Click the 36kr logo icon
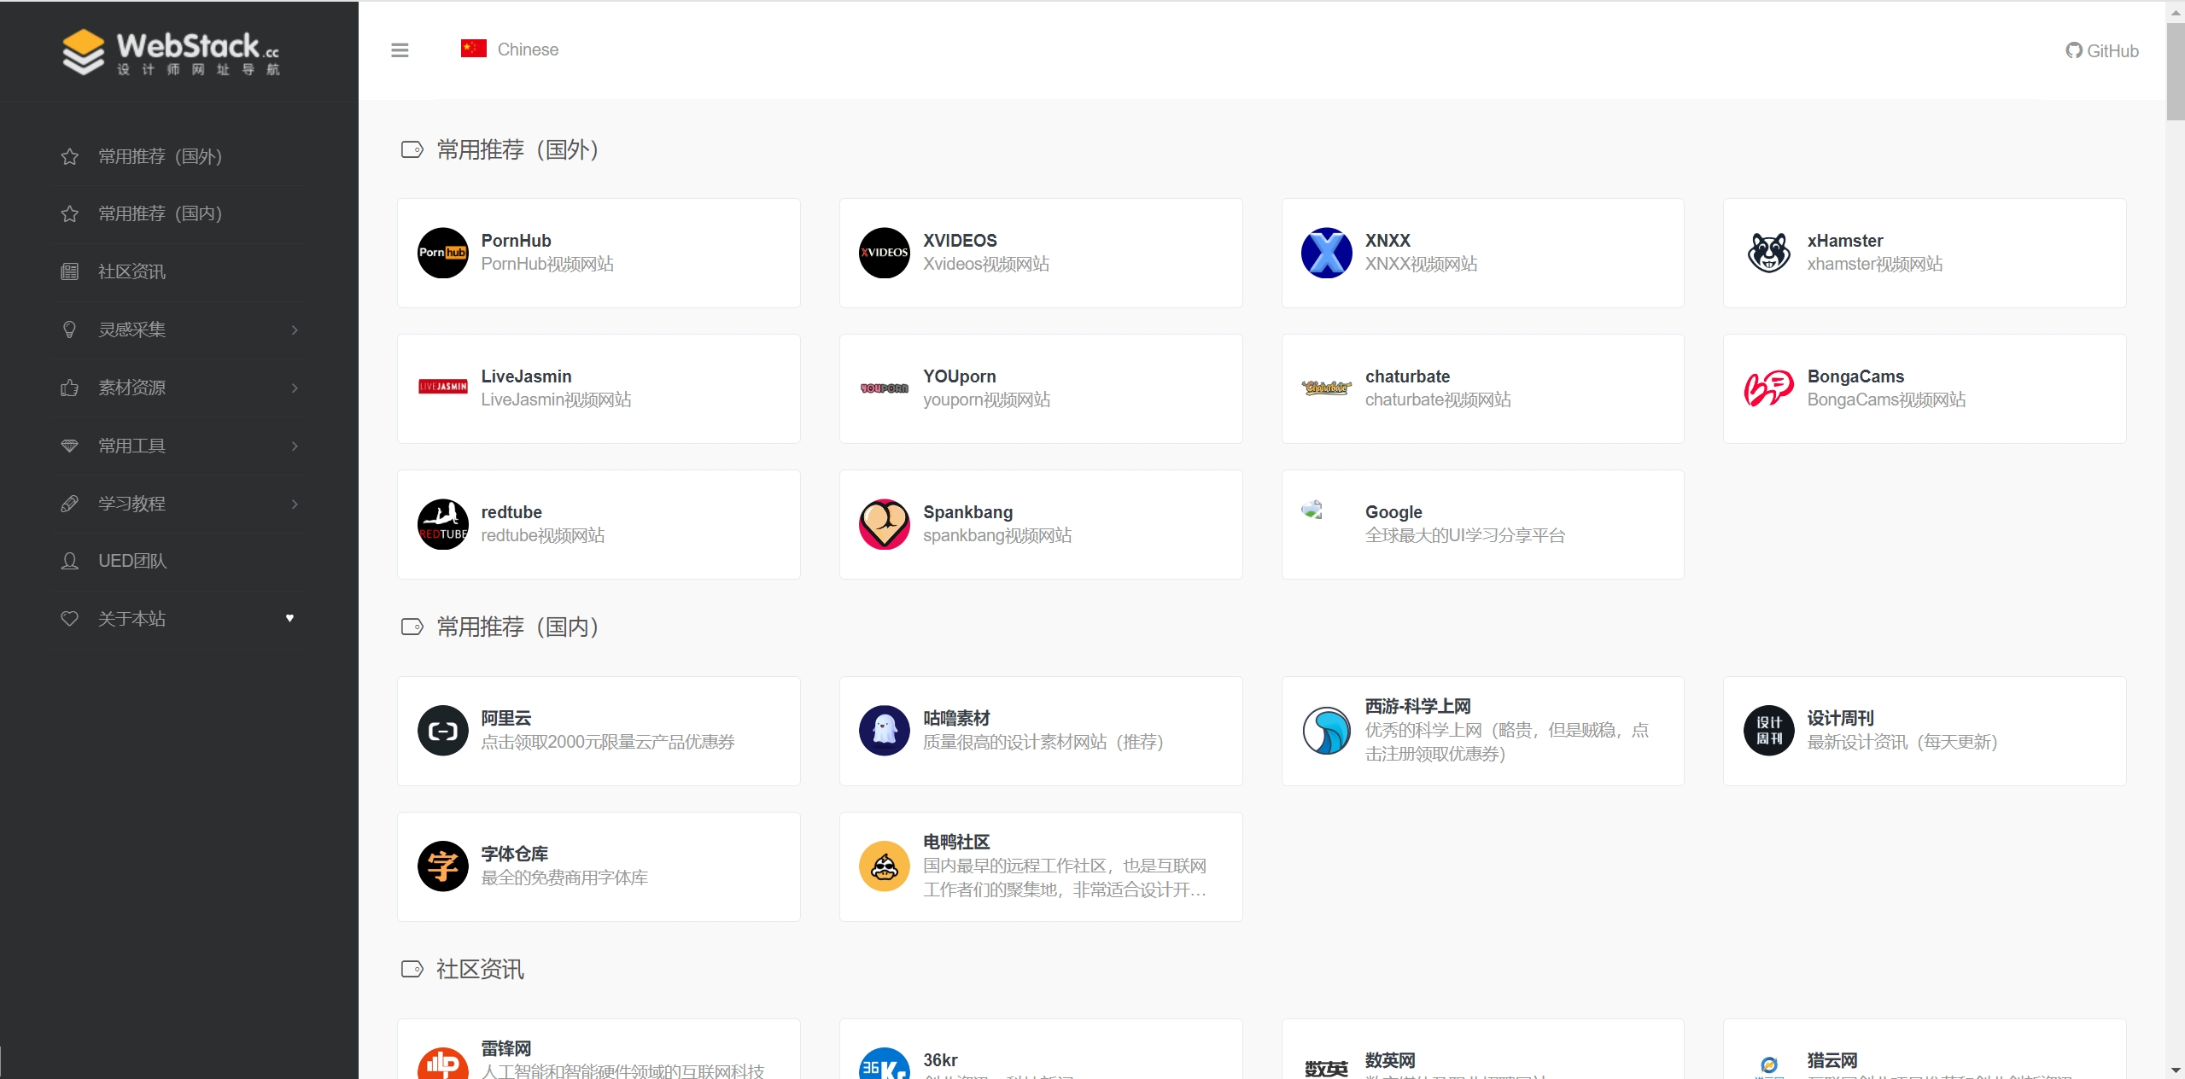The height and width of the screenshot is (1079, 2185). pos(885,1064)
